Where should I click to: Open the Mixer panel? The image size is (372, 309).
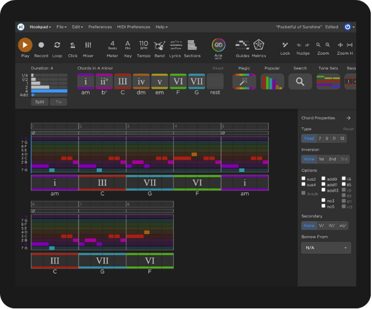point(88,45)
